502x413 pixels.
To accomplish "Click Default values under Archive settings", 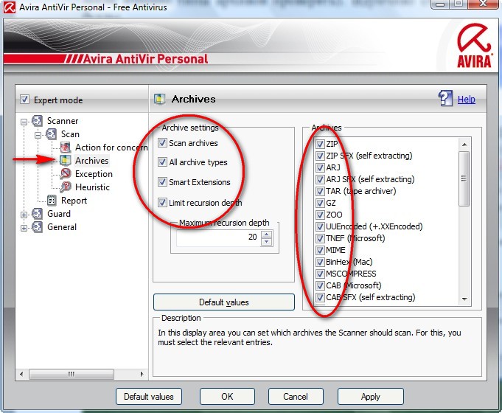I will (224, 302).
